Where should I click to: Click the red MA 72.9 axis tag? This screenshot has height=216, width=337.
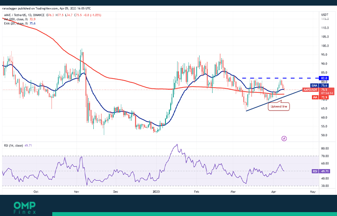point(320,97)
